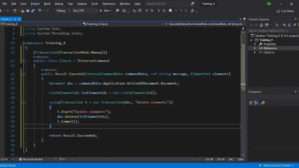Collapse the Class1 class outline
299x168 pixels.
[x=24, y=61]
